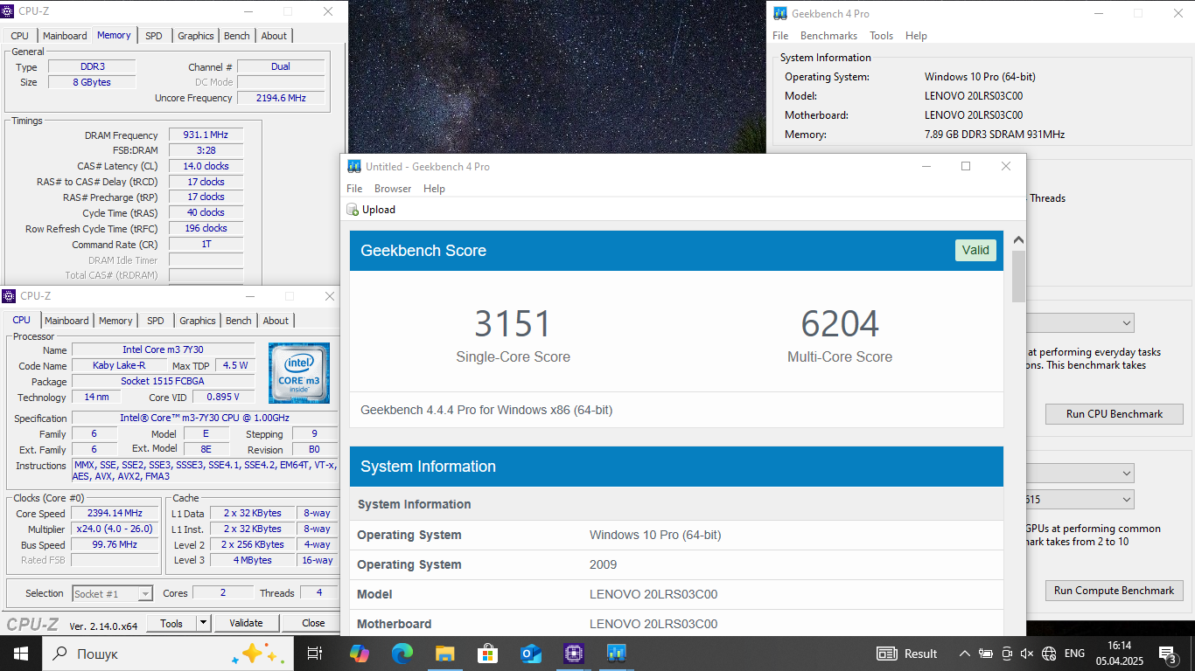Click the CPU name field Intel Core m3 7Y30

click(163, 349)
